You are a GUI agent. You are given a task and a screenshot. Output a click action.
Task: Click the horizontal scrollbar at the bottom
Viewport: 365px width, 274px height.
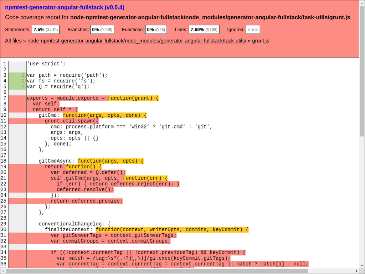point(178,271)
